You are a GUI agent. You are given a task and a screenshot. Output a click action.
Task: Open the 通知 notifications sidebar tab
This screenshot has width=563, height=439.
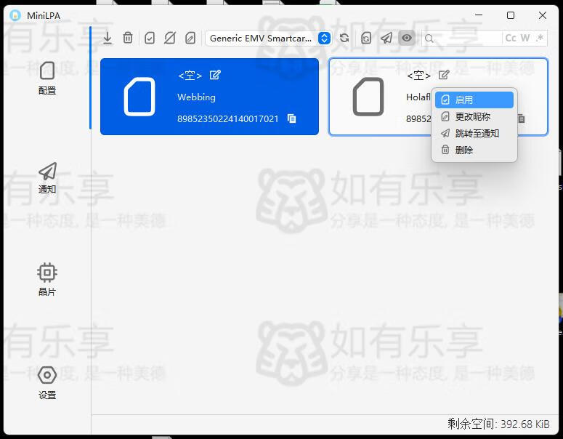[x=47, y=177]
